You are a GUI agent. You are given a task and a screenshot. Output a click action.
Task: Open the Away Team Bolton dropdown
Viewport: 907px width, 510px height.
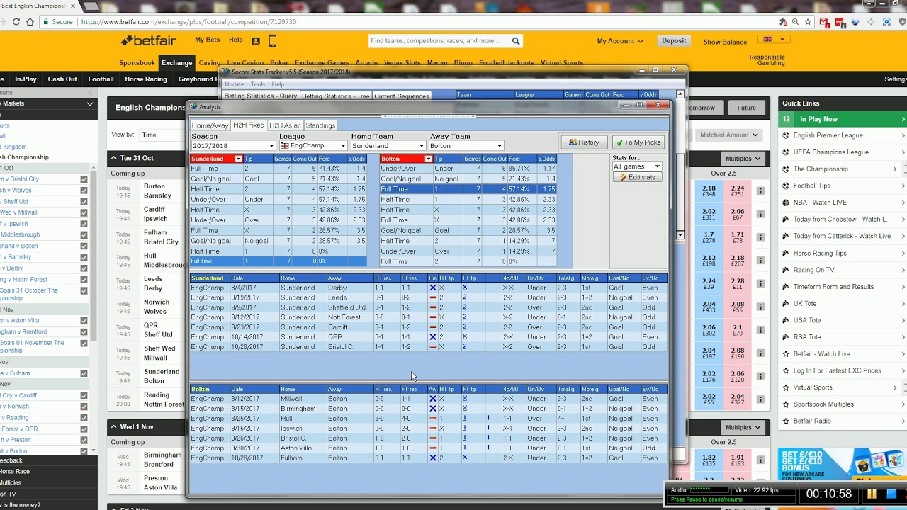point(499,146)
